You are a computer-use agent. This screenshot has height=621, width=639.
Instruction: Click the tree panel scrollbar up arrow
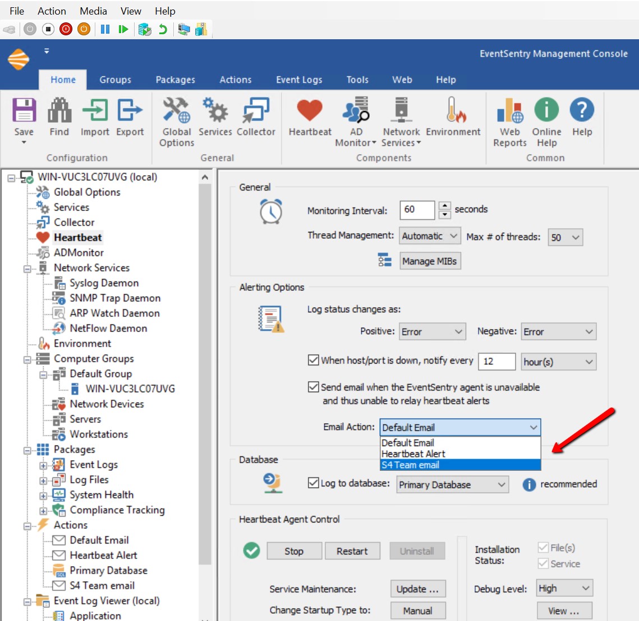pos(205,177)
